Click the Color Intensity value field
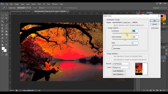168x94 pixels. pos(135,37)
